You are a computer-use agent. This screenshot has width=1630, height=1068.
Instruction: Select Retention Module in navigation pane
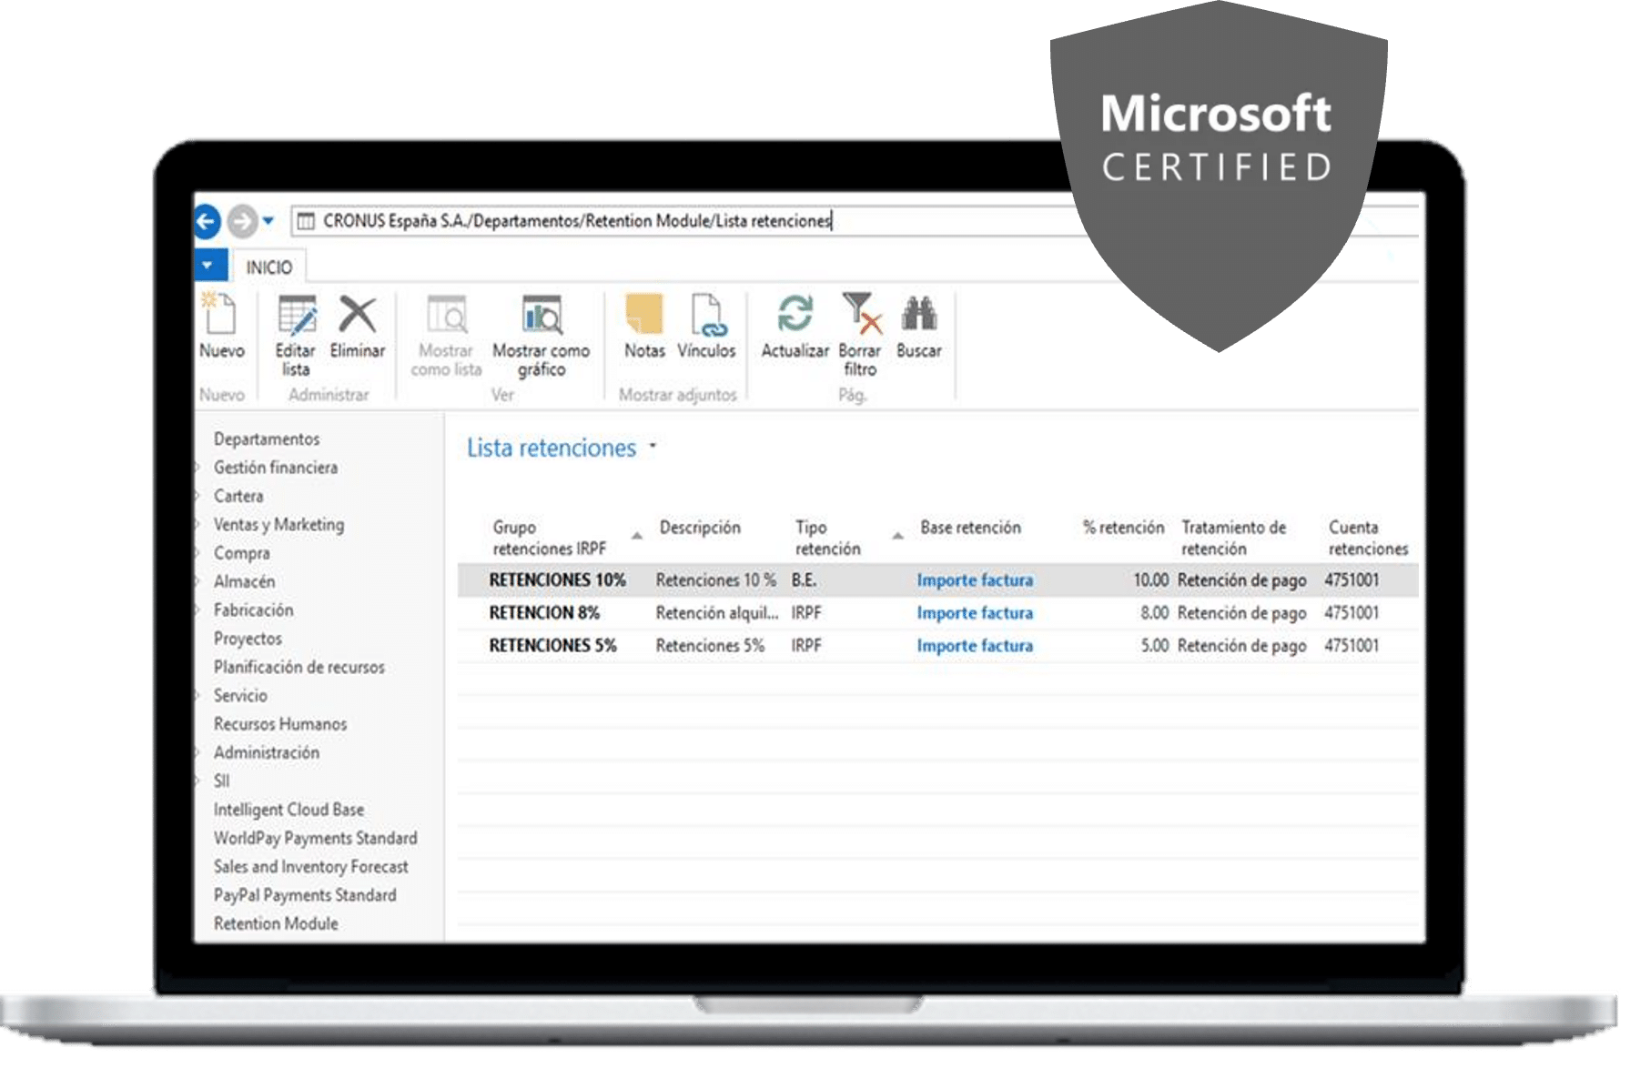tap(276, 923)
